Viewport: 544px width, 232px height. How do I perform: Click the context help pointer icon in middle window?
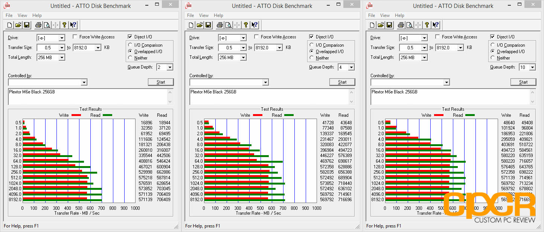254,25
